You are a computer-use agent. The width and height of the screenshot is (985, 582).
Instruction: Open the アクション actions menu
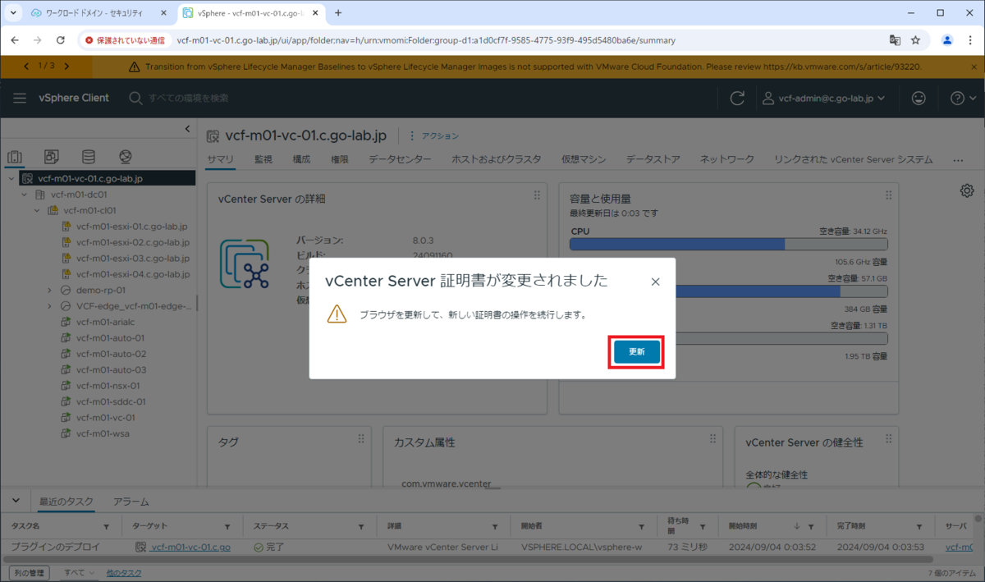(x=434, y=135)
